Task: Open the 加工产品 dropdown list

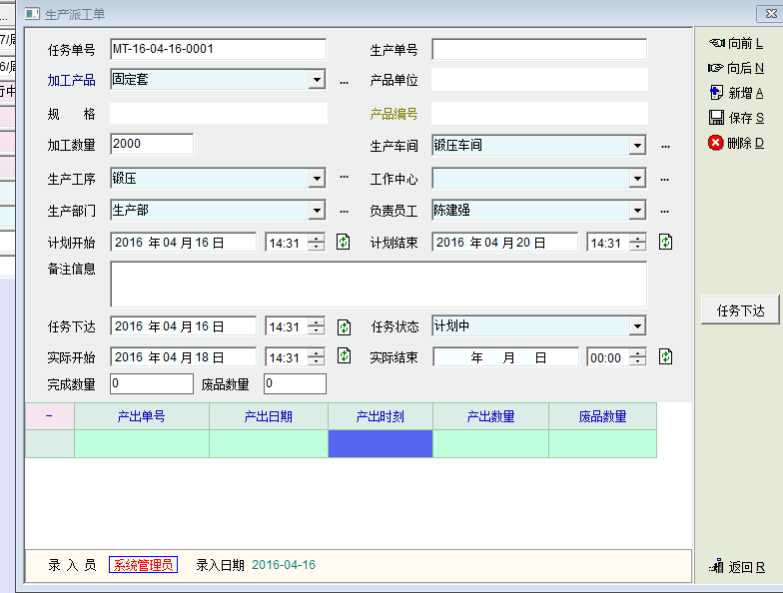Action: coord(317,80)
